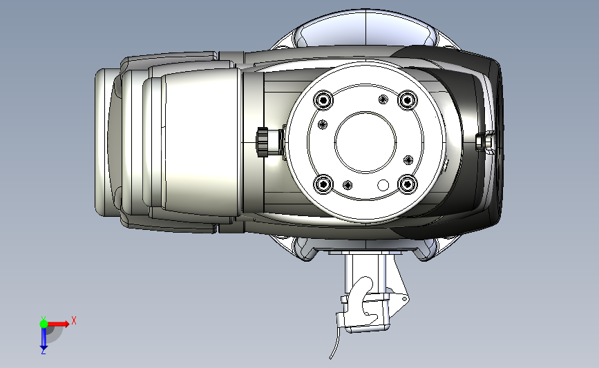Select the small plain hole near flange bottom
Screen dimensions: 599x368
click(383, 186)
